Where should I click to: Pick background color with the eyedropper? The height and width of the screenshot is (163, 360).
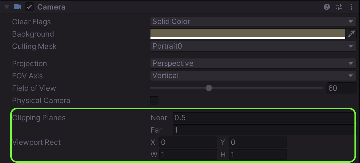(351, 34)
